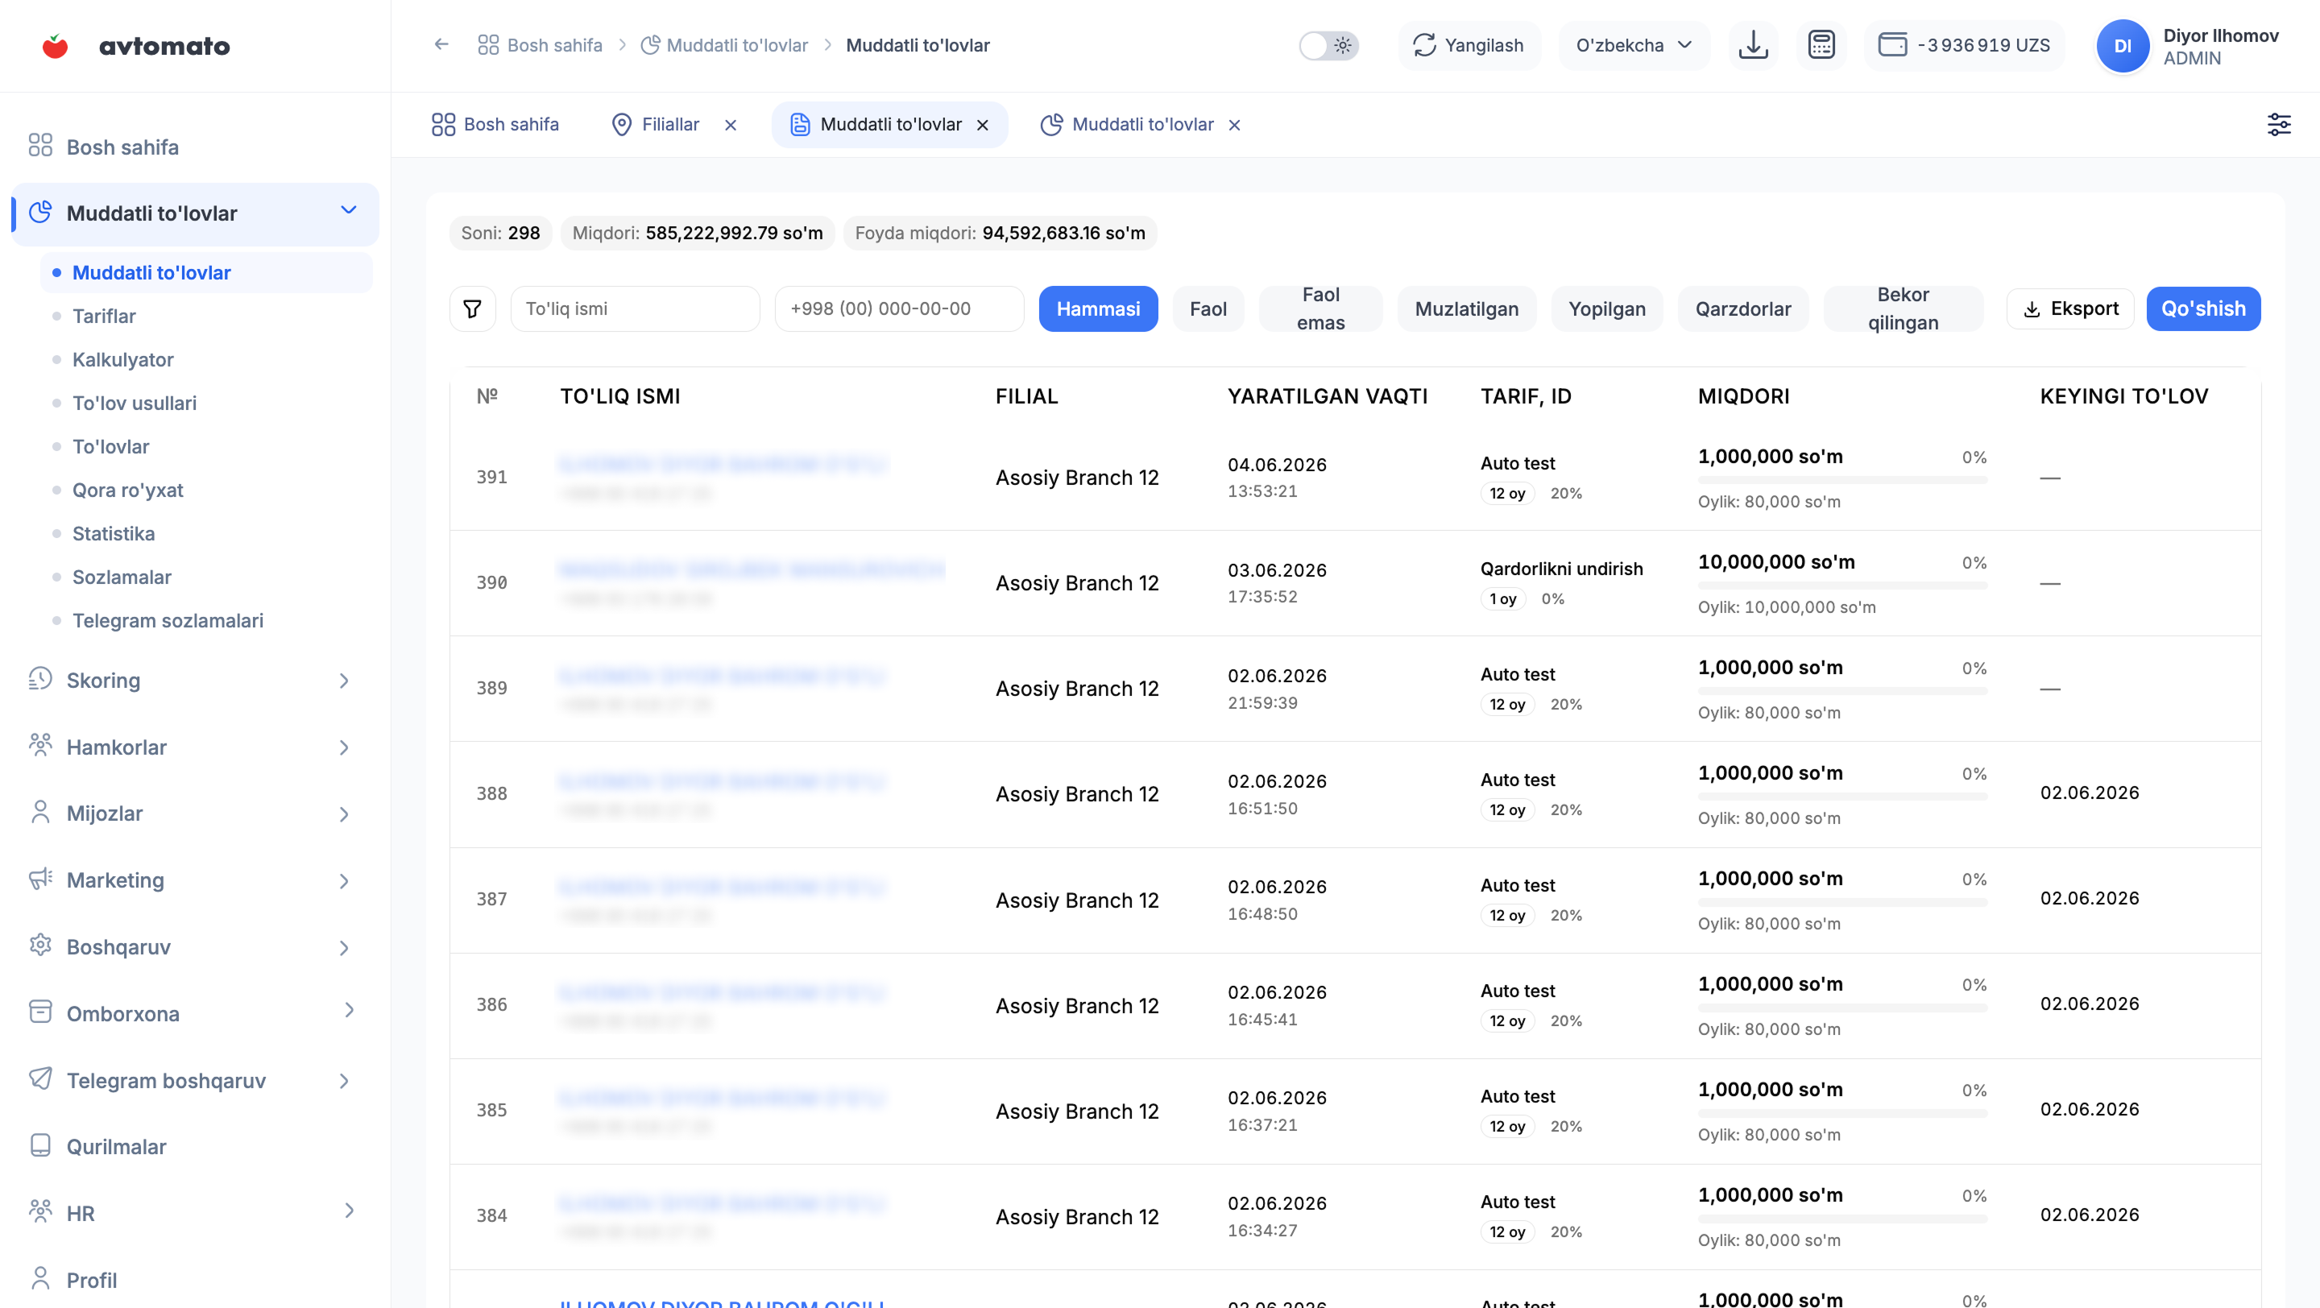Viewport: 2320px width, 1308px height.
Task: Click the Bosh sahifa sidebar icon
Action: 40,145
